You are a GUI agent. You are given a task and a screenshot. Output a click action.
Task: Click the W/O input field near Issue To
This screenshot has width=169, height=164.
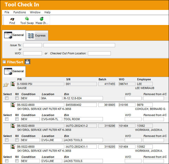click(33, 53)
